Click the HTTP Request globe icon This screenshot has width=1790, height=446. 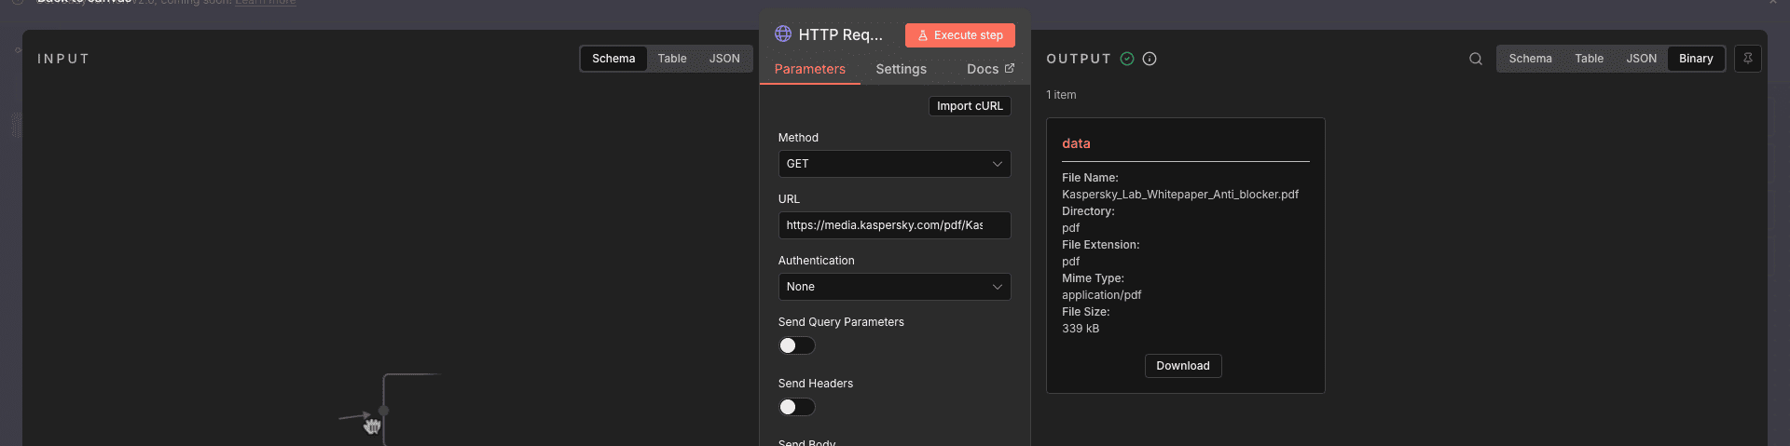[783, 34]
